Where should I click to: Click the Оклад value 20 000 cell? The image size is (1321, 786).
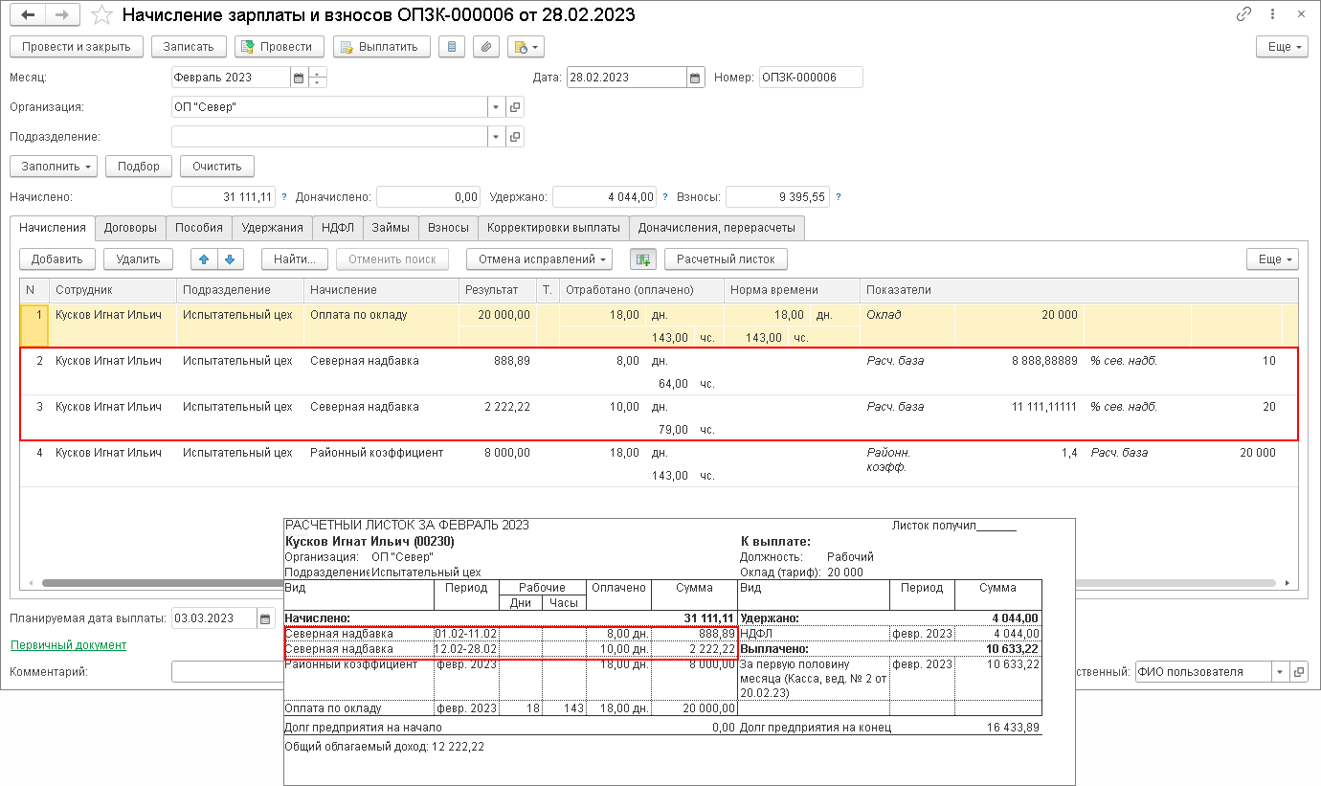pos(1019,315)
